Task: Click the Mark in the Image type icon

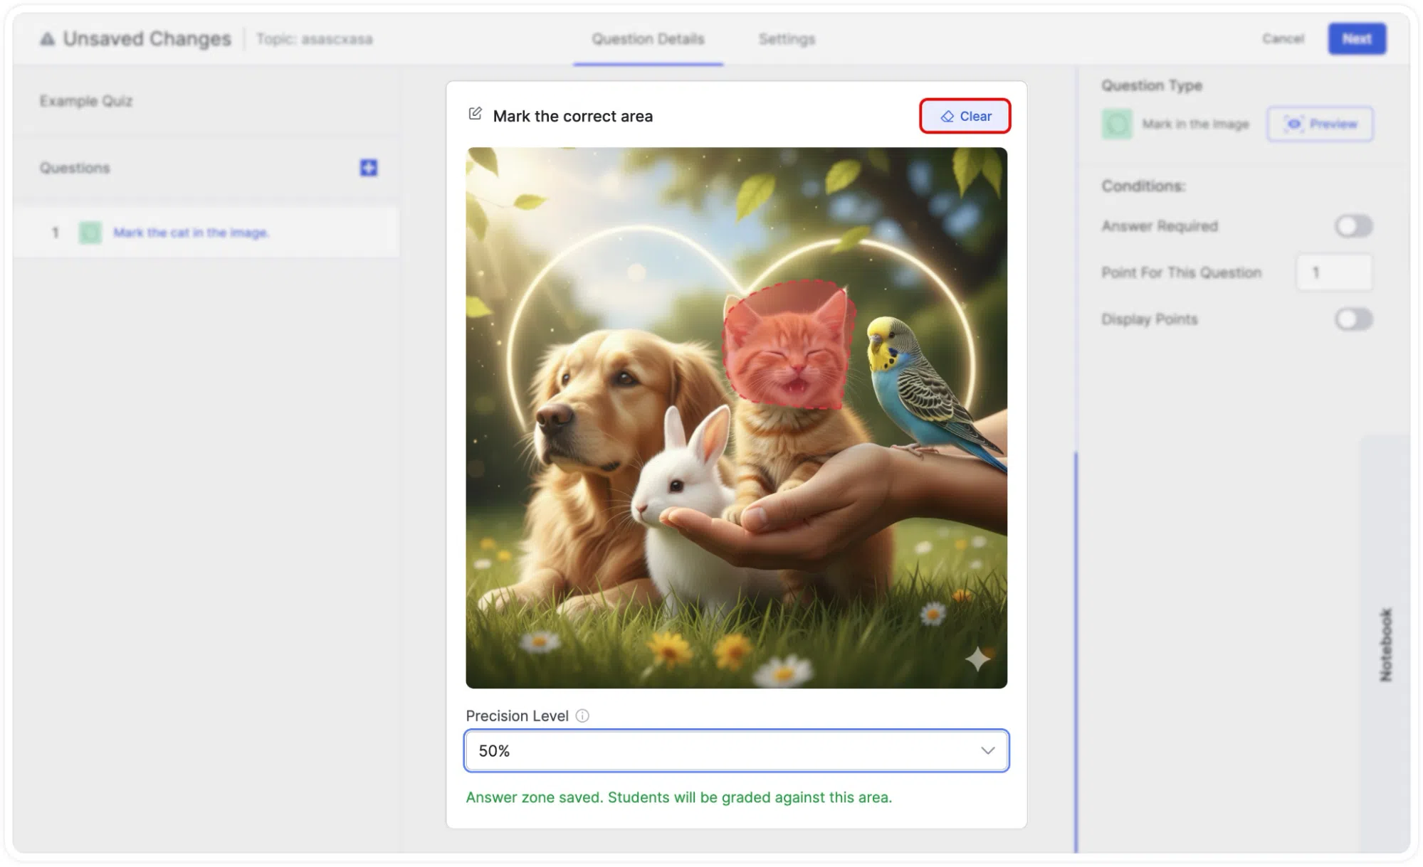Action: [x=1117, y=124]
